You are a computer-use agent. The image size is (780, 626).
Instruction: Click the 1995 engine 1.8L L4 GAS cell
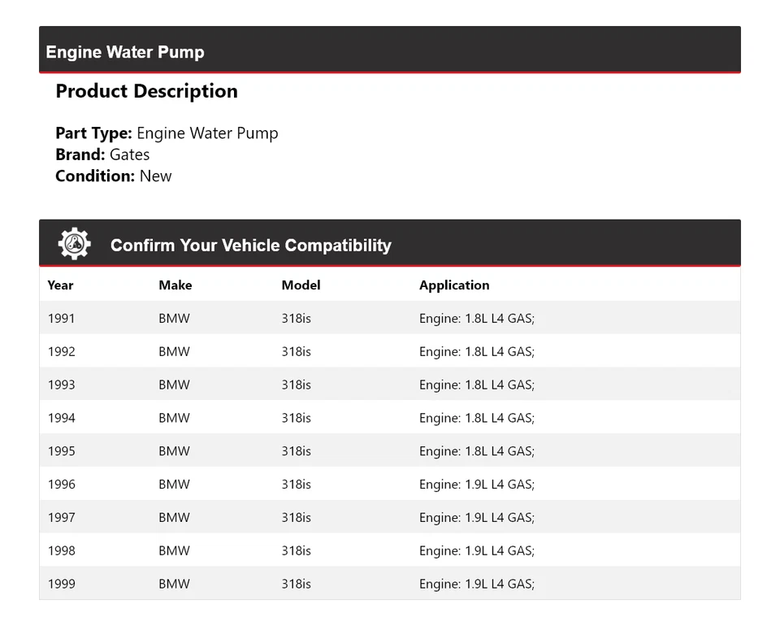pyautogui.click(x=476, y=452)
